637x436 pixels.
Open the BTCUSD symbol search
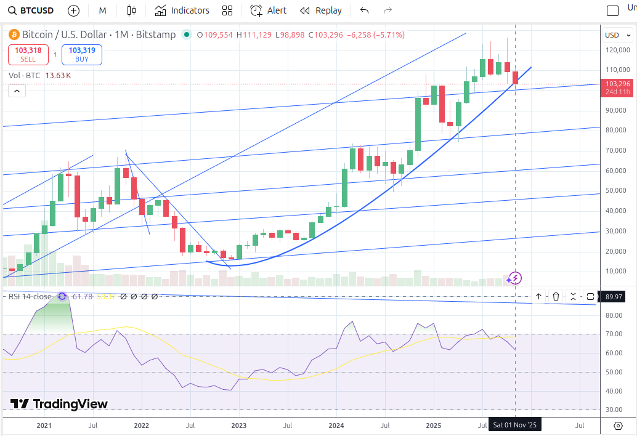[x=31, y=10]
